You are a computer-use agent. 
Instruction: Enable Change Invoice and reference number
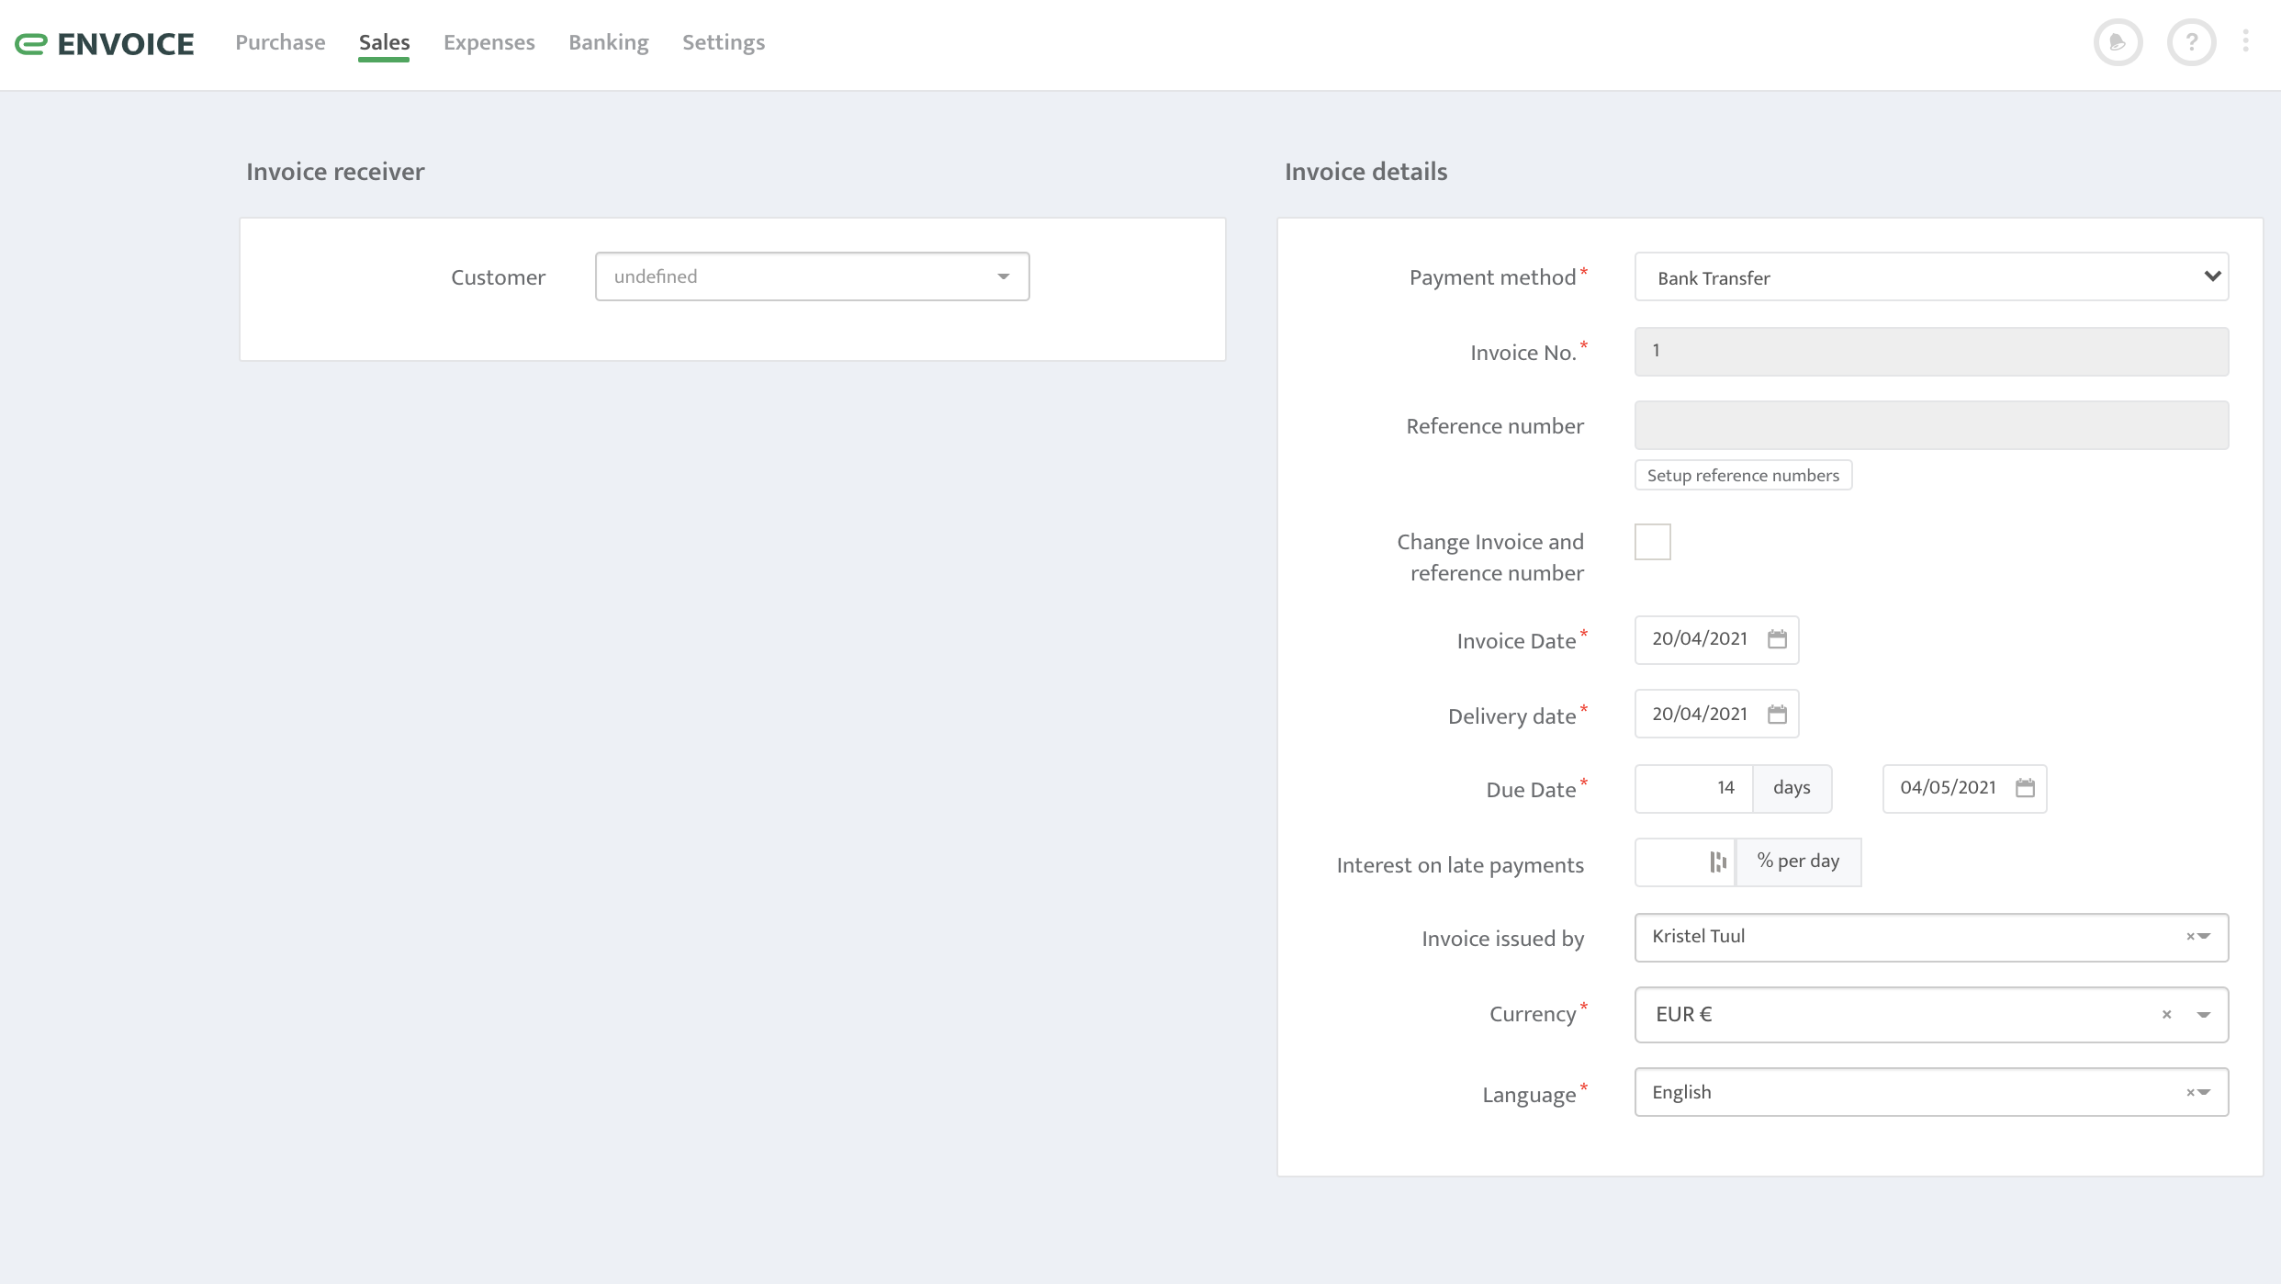[1652, 542]
